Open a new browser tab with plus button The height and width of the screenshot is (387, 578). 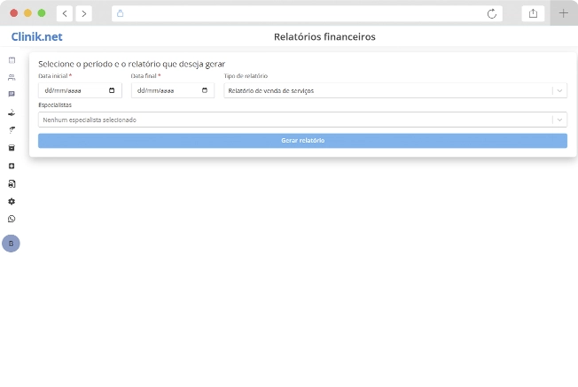(x=563, y=13)
